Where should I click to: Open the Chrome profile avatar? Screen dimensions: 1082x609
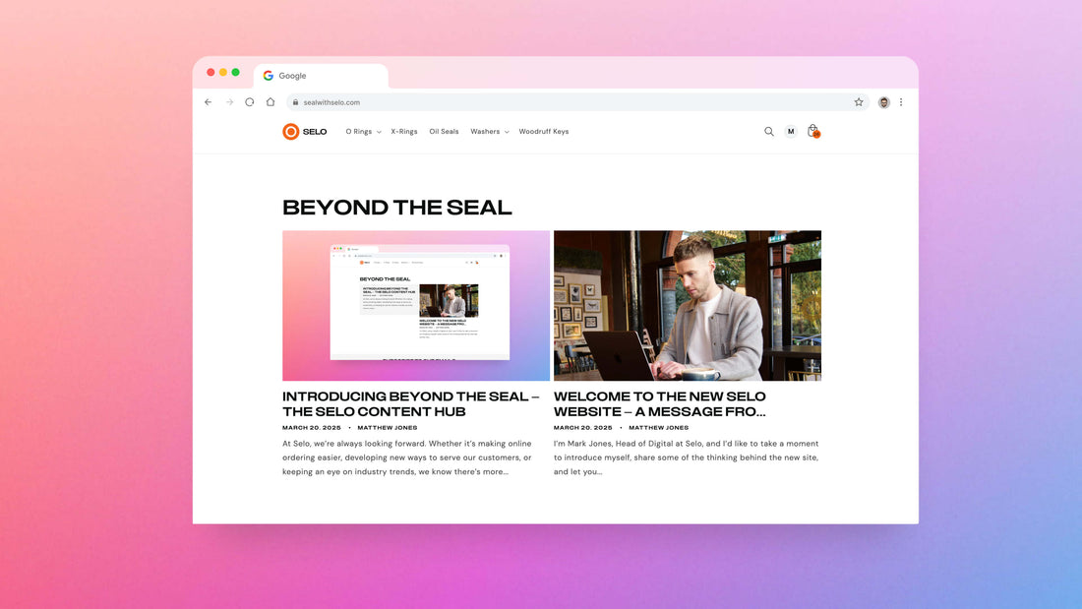point(883,102)
